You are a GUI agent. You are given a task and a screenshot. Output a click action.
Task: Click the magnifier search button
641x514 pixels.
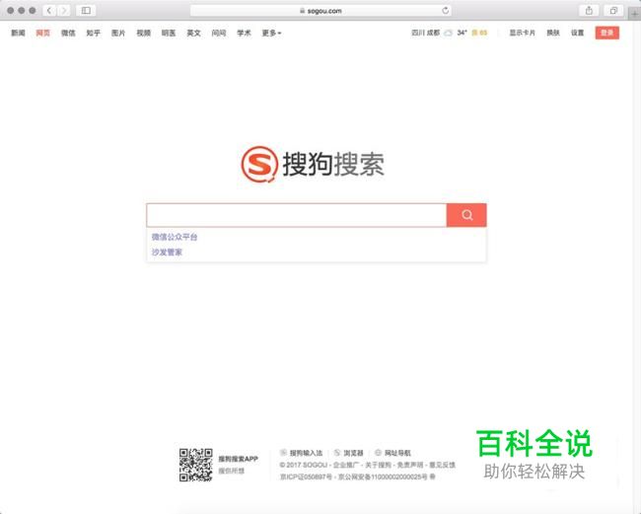[466, 215]
